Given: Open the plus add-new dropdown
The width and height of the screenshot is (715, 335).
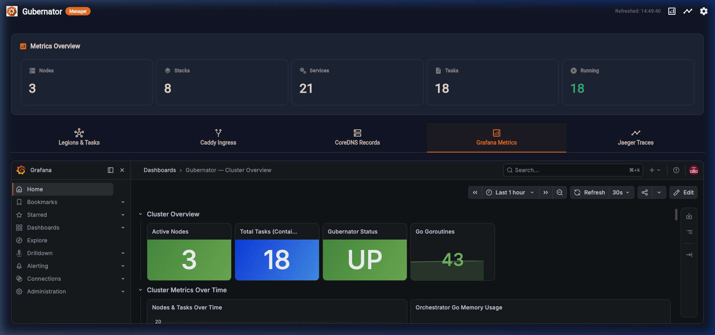Looking at the screenshot, I should point(655,170).
